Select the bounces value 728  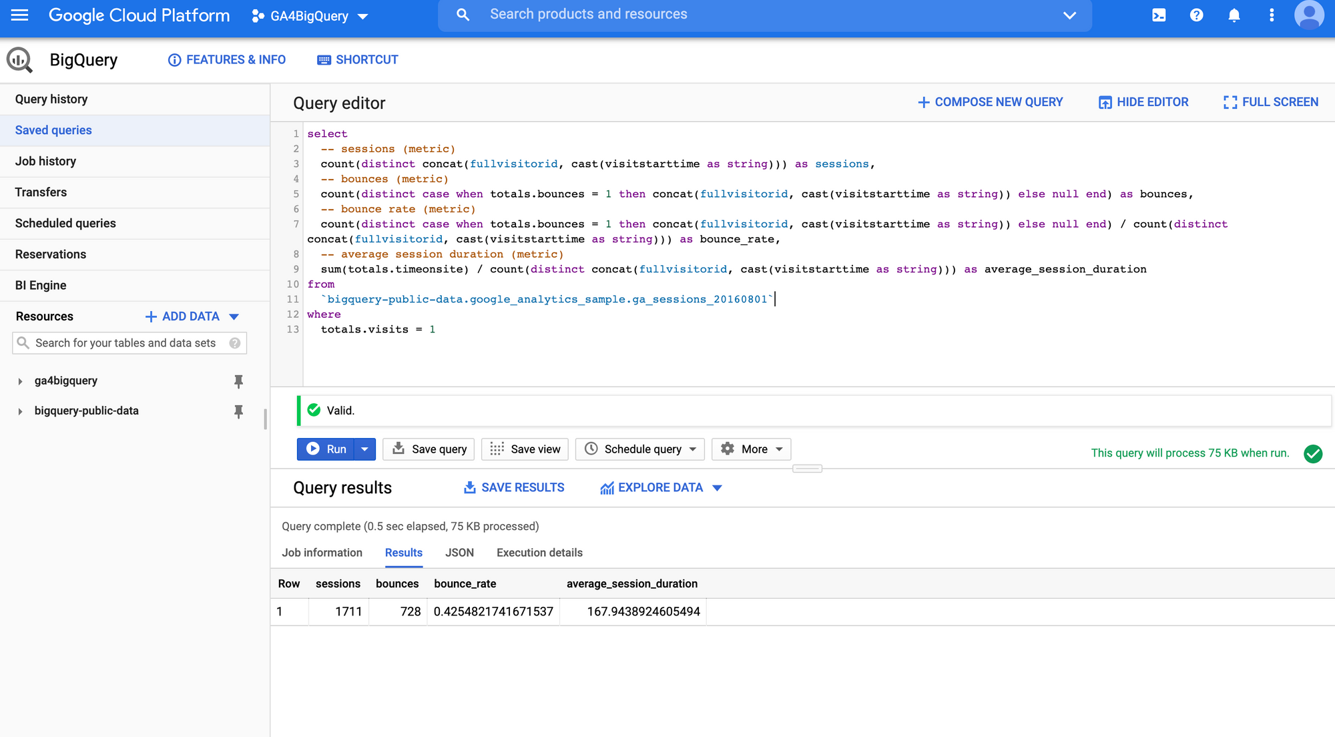pos(411,611)
